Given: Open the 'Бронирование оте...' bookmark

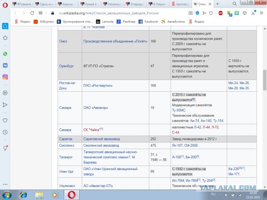Looking at the screenshot, I should tap(75, 22).
